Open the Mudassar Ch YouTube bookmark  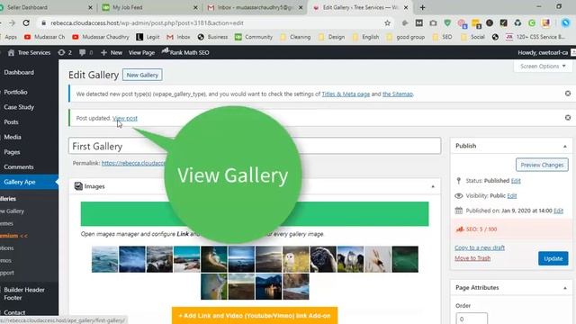tap(44, 37)
